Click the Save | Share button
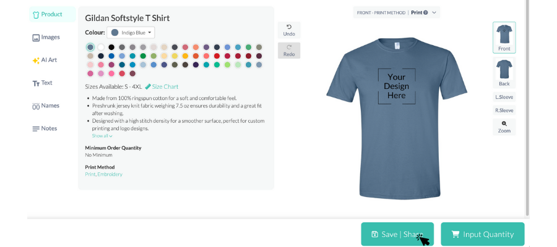Viewport: 557px width, 247px height. click(397, 234)
